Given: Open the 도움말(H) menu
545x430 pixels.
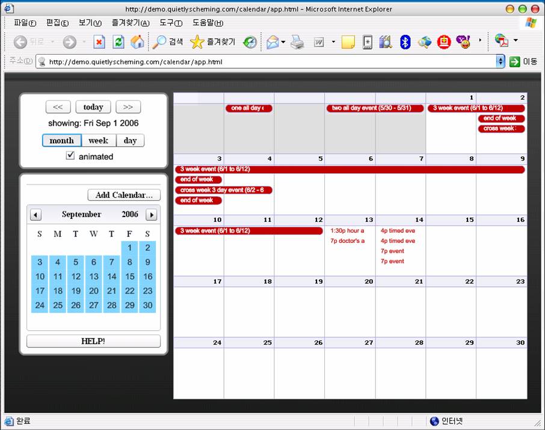Looking at the screenshot, I should pos(208,23).
